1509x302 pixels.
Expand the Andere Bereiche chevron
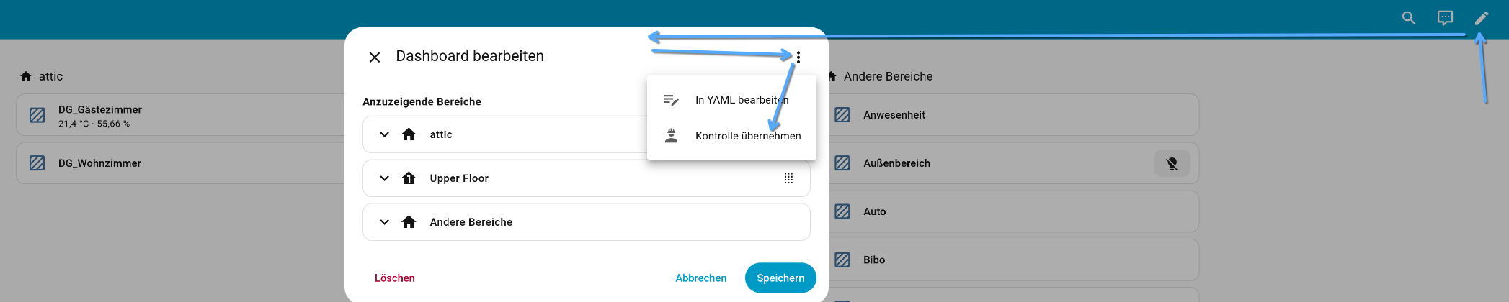385,222
